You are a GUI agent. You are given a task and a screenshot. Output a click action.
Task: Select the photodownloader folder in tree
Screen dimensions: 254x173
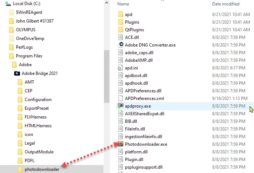pyautogui.click(x=39, y=169)
